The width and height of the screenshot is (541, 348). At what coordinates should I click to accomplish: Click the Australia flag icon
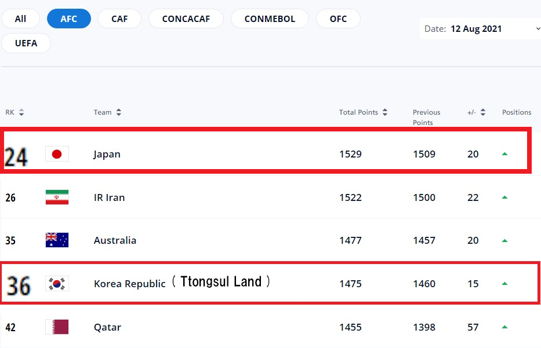pyautogui.click(x=57, y=240)
